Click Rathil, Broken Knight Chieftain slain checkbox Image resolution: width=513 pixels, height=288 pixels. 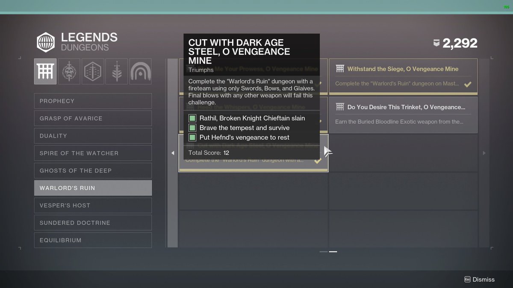point(192,118)
